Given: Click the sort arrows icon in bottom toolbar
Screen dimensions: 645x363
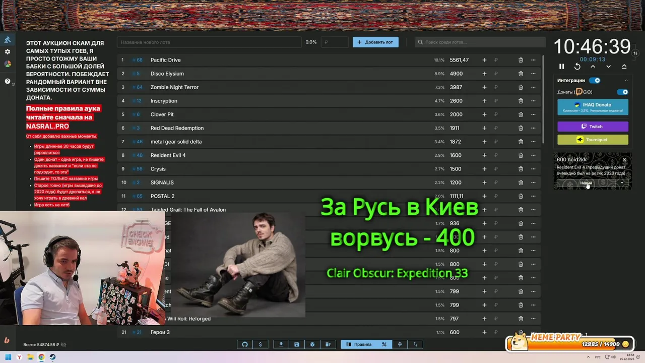Looking at the screenshot, I should pos(415,344).
